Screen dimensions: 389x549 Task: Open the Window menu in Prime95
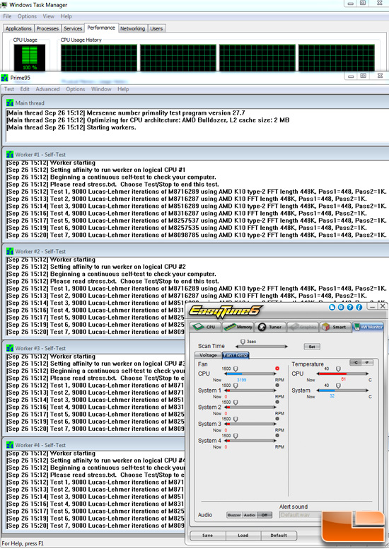click(101, 89)
